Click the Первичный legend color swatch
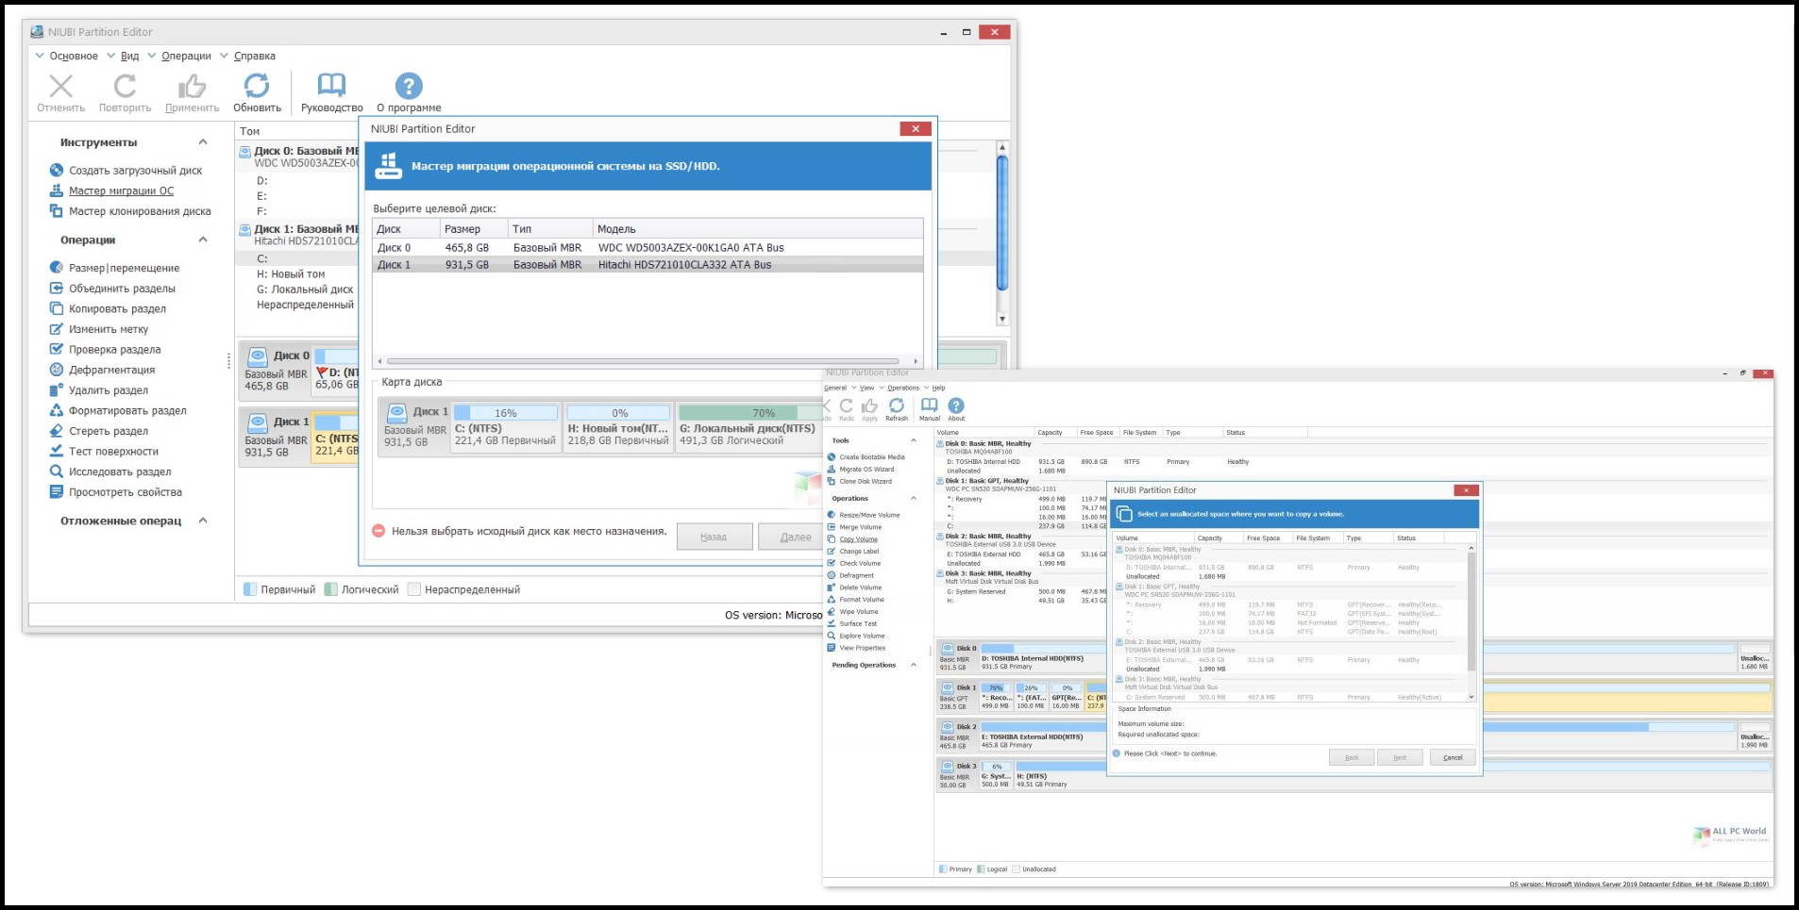 [250, 589]
